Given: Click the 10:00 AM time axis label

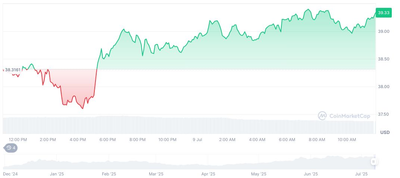Looking at the screenshot, I should pyautogui.click(x=347, y=140).
